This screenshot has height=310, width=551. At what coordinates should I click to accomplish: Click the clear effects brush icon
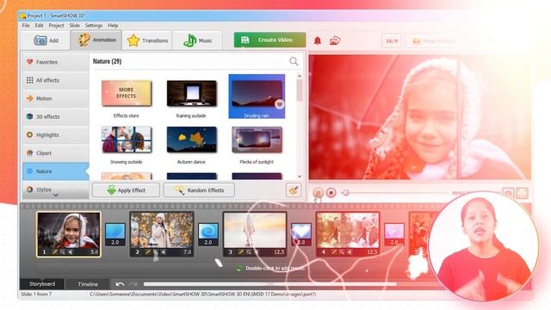click(x=294, y=190)
